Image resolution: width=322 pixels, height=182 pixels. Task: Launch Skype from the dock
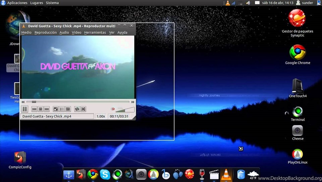tap(105, 174)
